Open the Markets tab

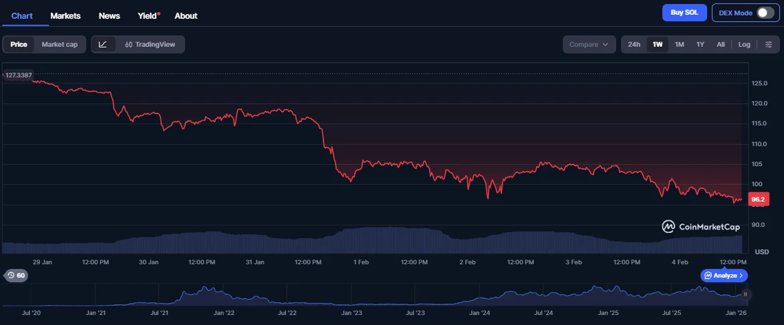point(66,15)
